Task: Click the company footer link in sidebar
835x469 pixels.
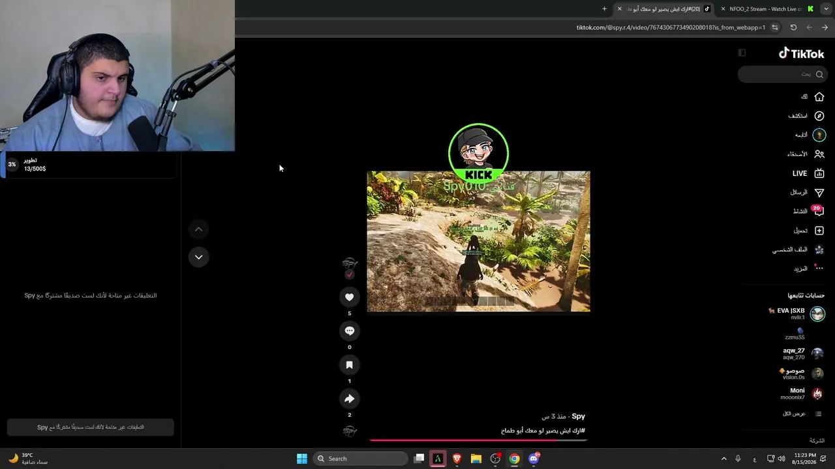Action: pos(817,440)
